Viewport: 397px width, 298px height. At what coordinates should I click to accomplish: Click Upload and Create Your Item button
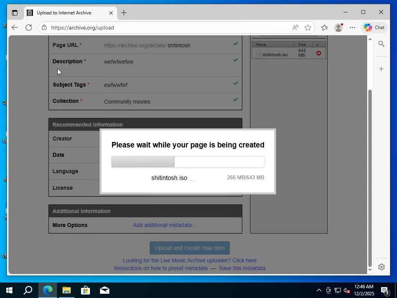[190, 248]
